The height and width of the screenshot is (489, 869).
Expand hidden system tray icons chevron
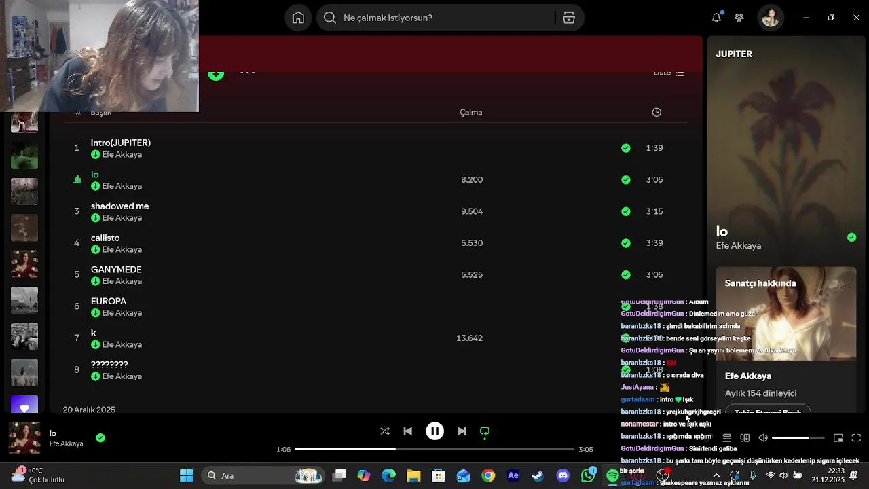click(716, 475)
